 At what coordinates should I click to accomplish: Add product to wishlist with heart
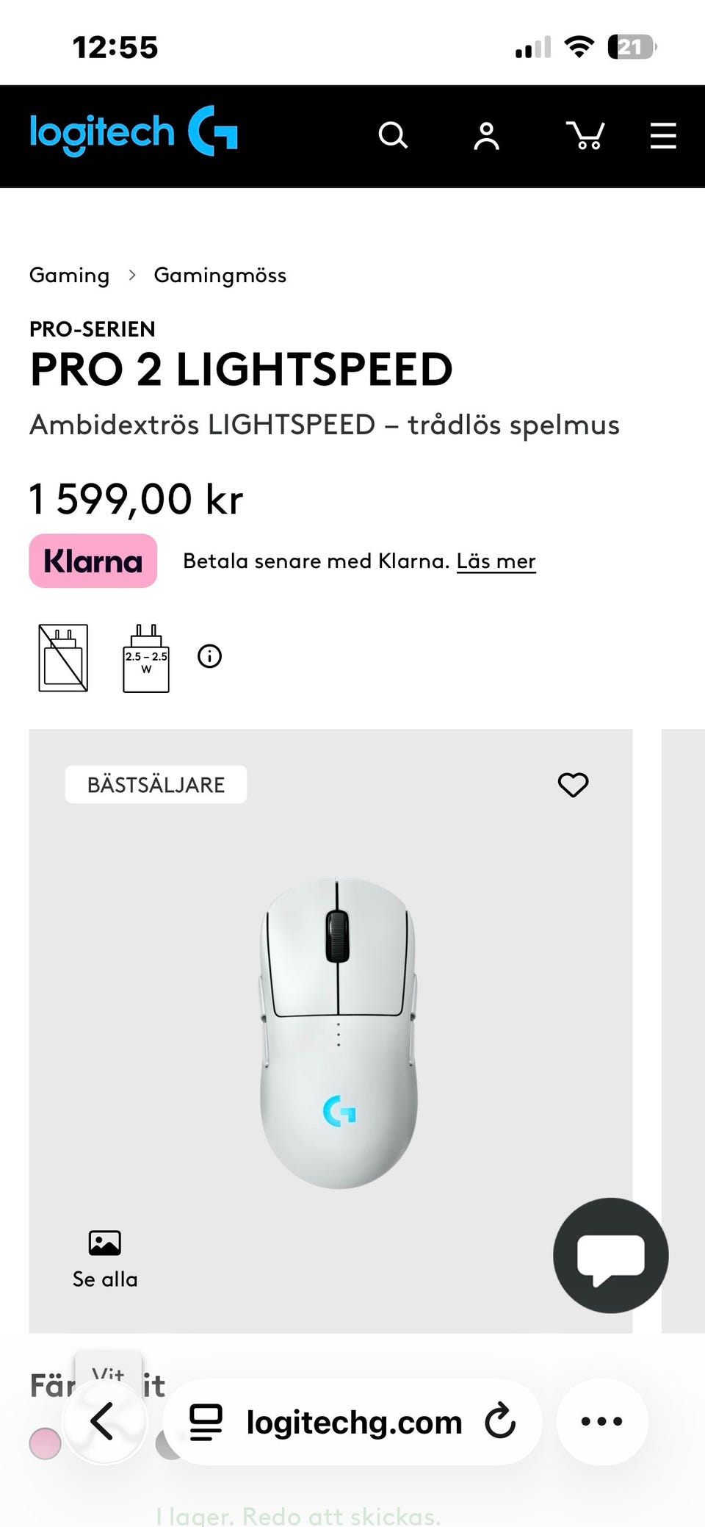[573, 785]
